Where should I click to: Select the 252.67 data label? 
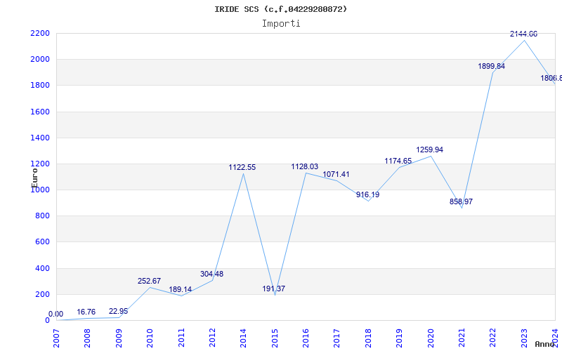click(x=149, y=282)
